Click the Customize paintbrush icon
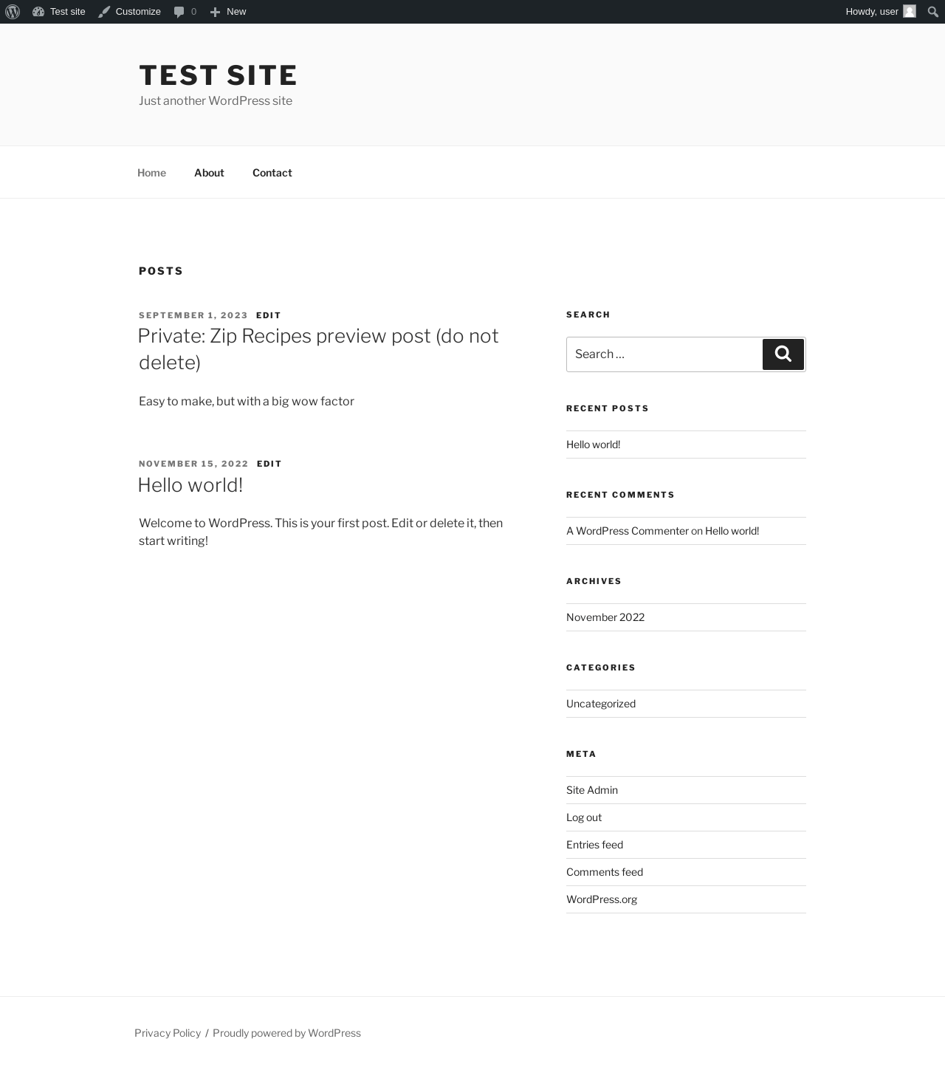945x1067 pixels. [x=104, y=12]
